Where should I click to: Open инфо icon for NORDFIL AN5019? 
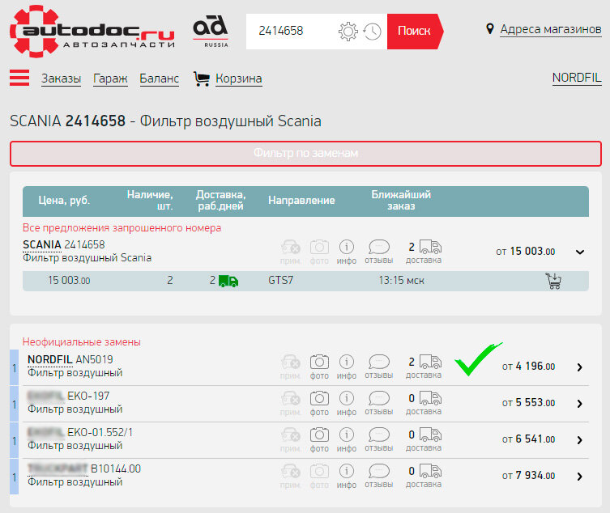(x=347, y=367)
